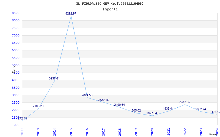Select the 8292.97 peak data label
220x137 pixels.
pos(71,13)
